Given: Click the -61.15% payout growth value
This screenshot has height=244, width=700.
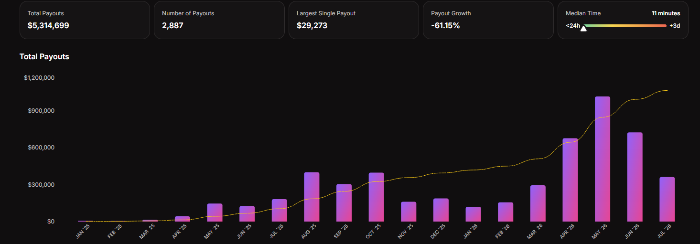Looking at the screenshot, I should click(445, 26).
